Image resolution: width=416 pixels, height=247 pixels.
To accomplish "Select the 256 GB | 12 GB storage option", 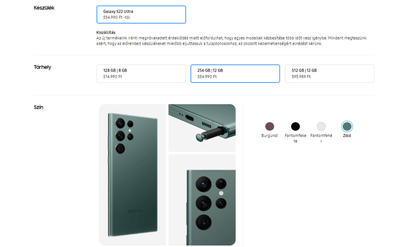I will tap(235, 74).
